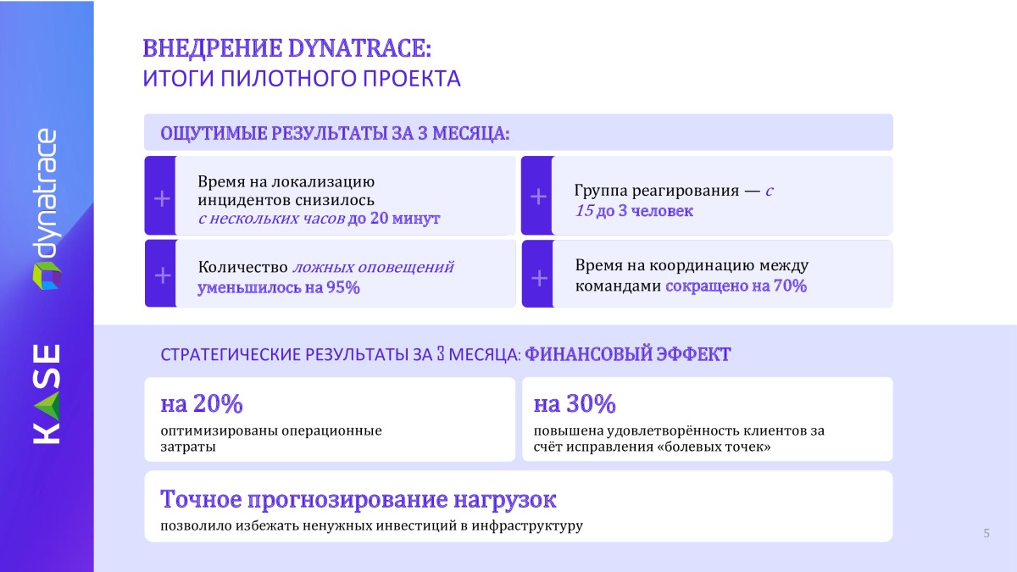This screenshot has width=1017, height=572.
Task: Click the plus icon beside Группа реагирования
Action: (537, 197)
